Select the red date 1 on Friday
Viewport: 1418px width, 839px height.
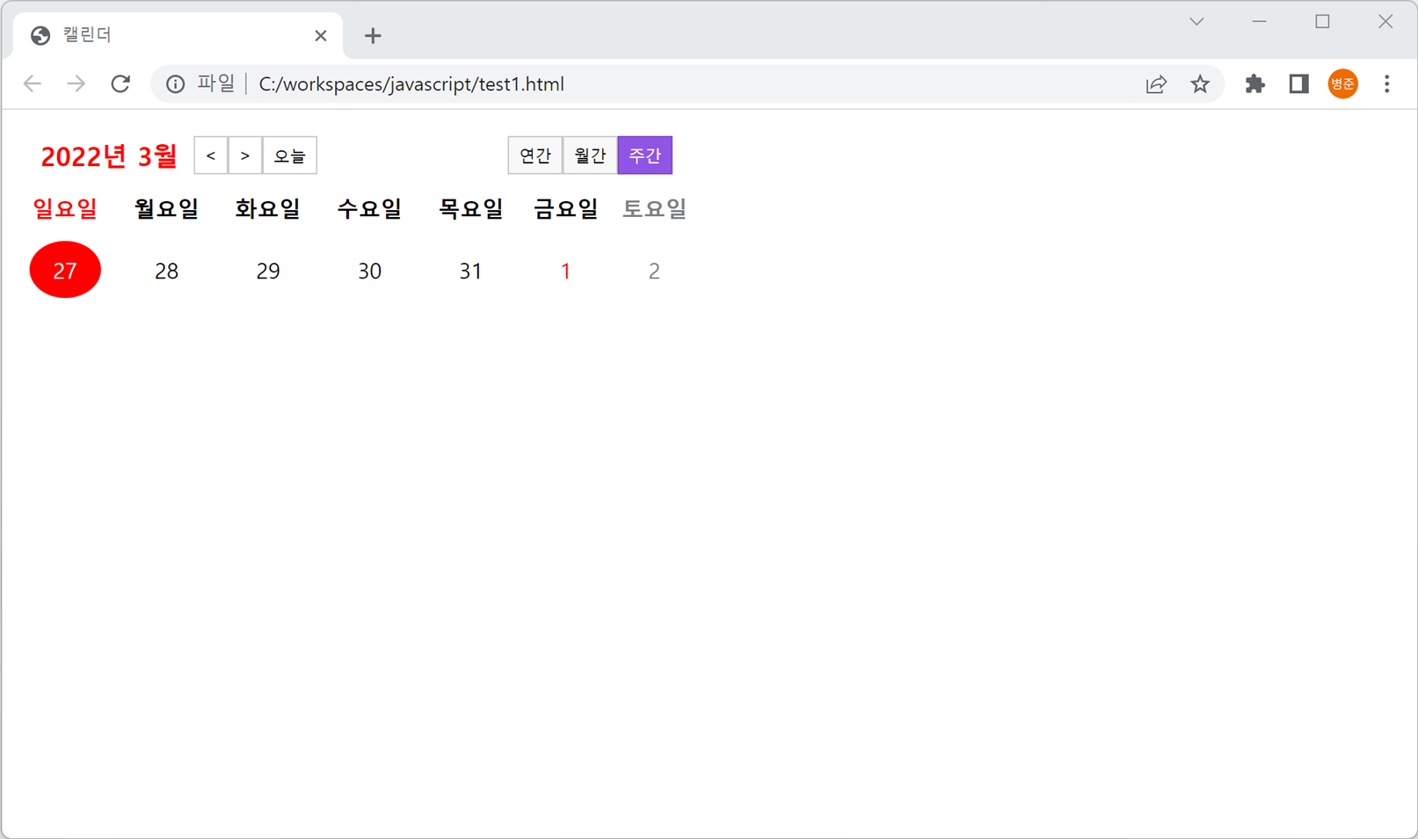(x=566, y=271)
